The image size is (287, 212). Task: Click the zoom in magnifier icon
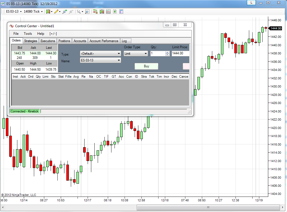[x=65, y=11]
